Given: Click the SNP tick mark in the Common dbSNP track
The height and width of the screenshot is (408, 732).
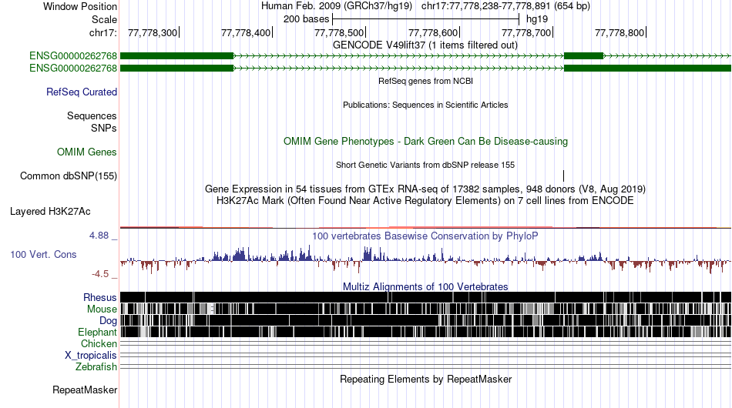Looking at the screenshot, I should click(564, 176).
